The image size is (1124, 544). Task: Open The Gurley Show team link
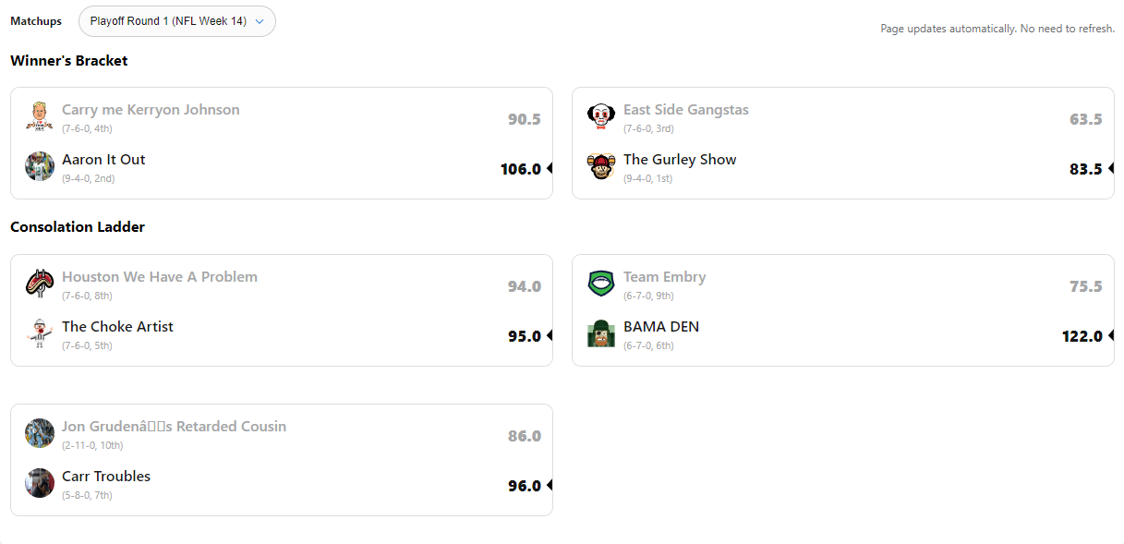(x=680, y=160)
